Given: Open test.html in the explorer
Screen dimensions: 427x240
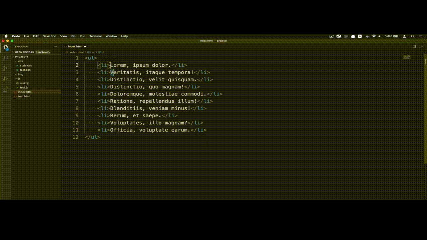Looking at the screenshot, I should [x=24, y=96].
